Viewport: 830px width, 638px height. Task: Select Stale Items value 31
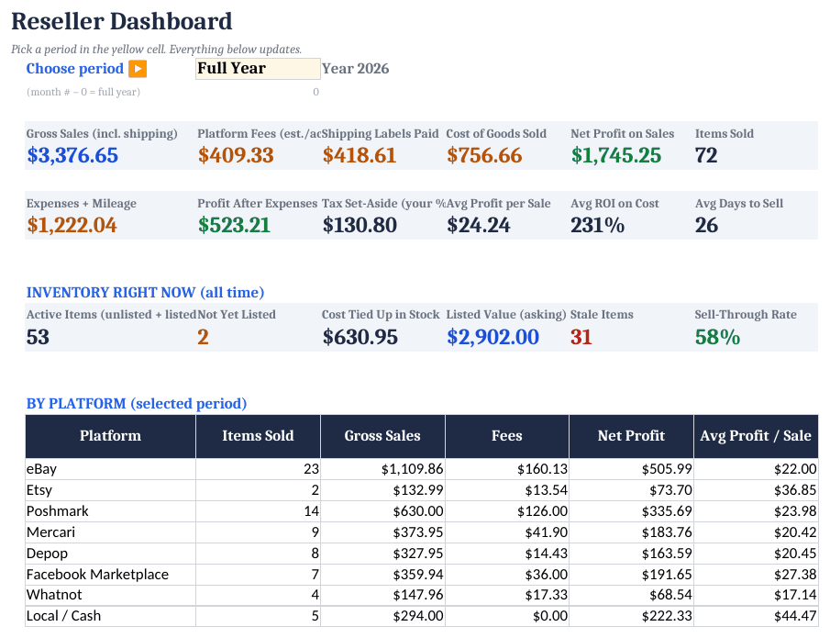point(581,337)
